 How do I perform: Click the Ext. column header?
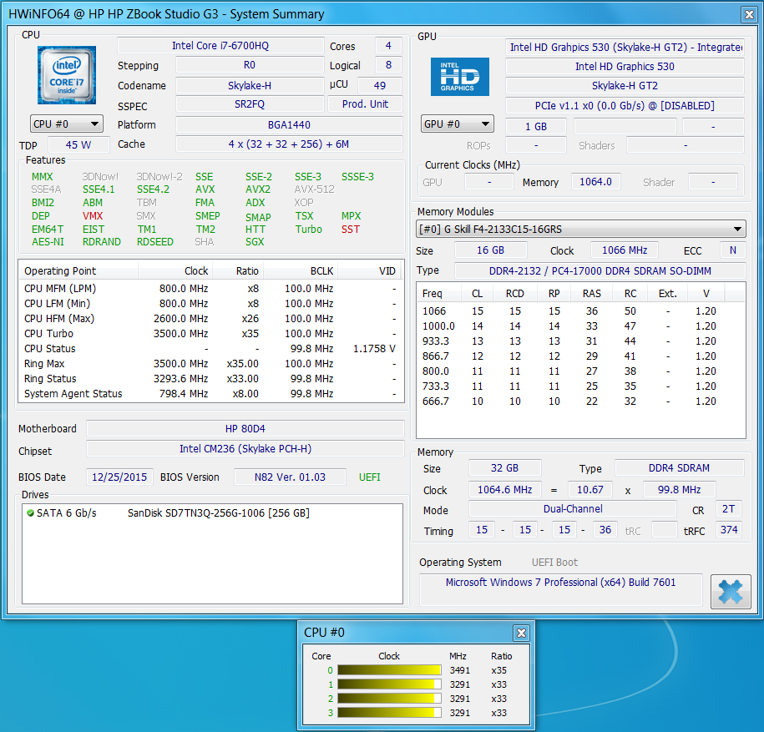[667, 293]
